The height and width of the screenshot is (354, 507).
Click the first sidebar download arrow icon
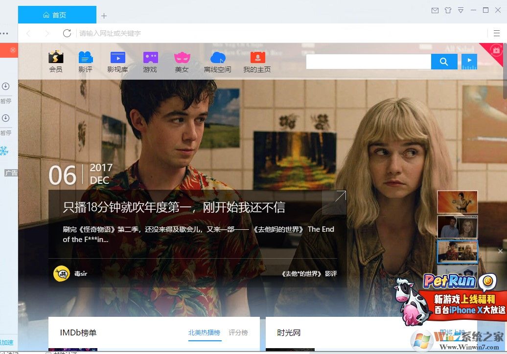[x=5, y=86]
